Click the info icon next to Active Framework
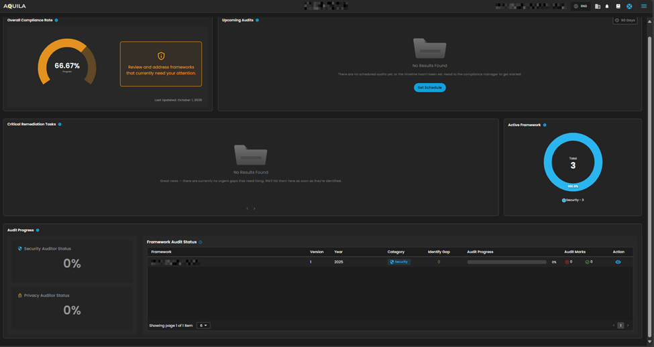The image size is (654, 347). [x=545, y=125]
